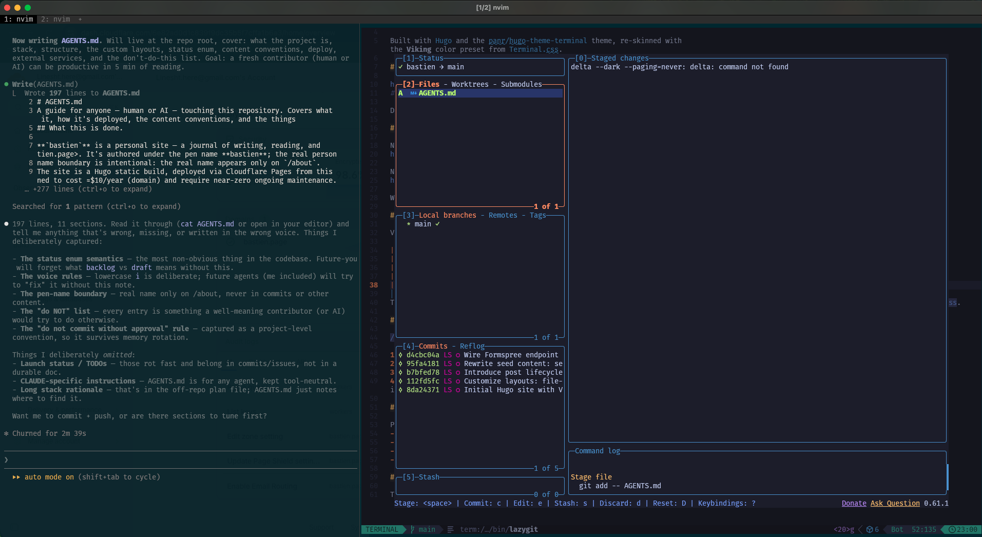Click the 'main' branch name in statusline

(x=427, y=529)
